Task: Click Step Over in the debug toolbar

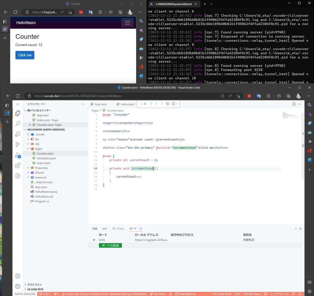Action: (x=151, y=104)
